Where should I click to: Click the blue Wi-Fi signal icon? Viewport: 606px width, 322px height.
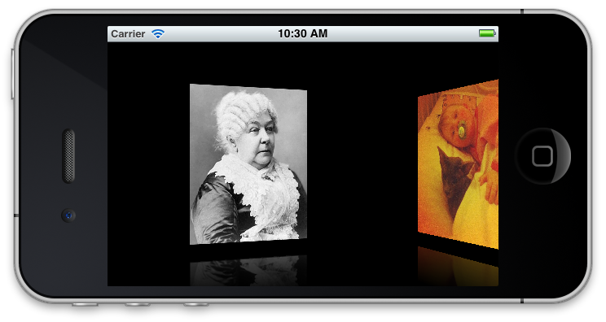tap(158, 34)
